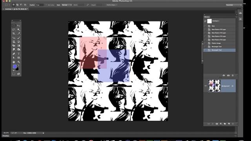The width and height of the screenshot is (251, 141).
Task: Swap width and height in options bar
Action: [87, 5]
